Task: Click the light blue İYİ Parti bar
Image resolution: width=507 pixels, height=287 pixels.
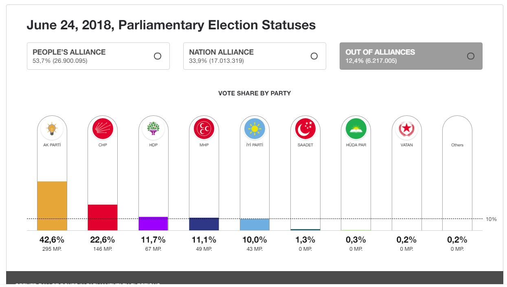Action: click(255, 225)
